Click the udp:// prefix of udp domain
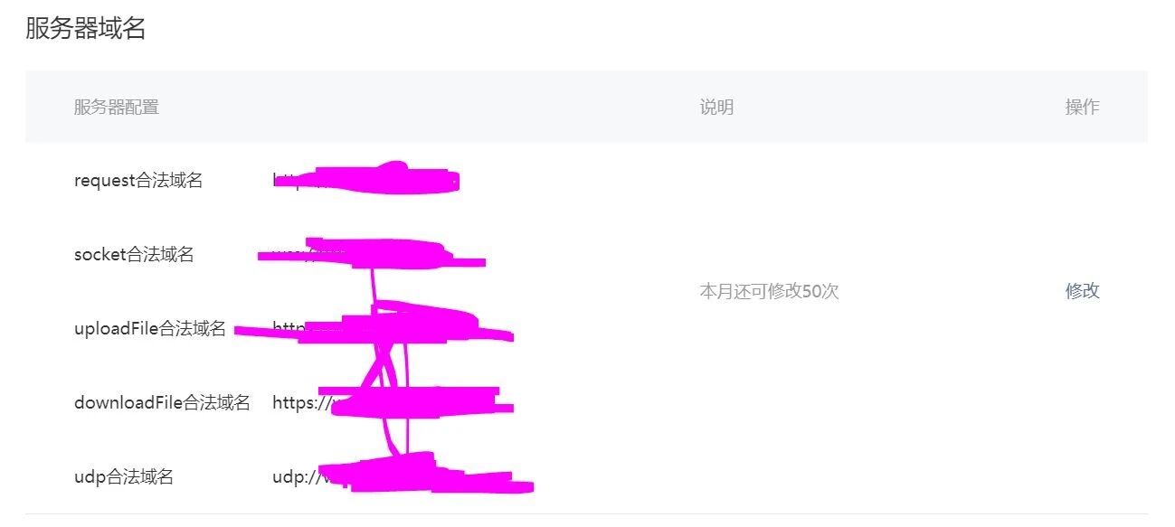 pos(295,477)
